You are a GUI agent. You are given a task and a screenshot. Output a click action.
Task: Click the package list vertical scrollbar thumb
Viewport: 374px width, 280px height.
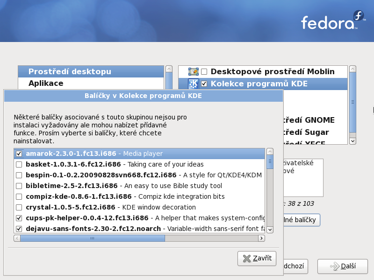(x=270, y=161)
